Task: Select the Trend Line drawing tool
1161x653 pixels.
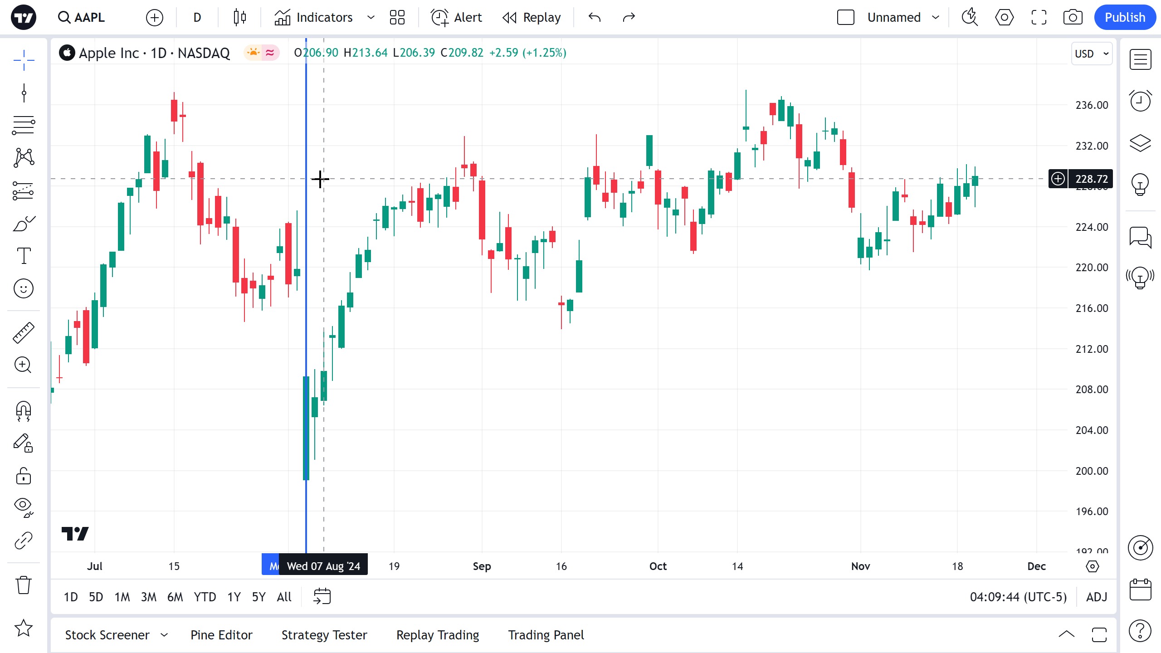Action: [24, 93]
